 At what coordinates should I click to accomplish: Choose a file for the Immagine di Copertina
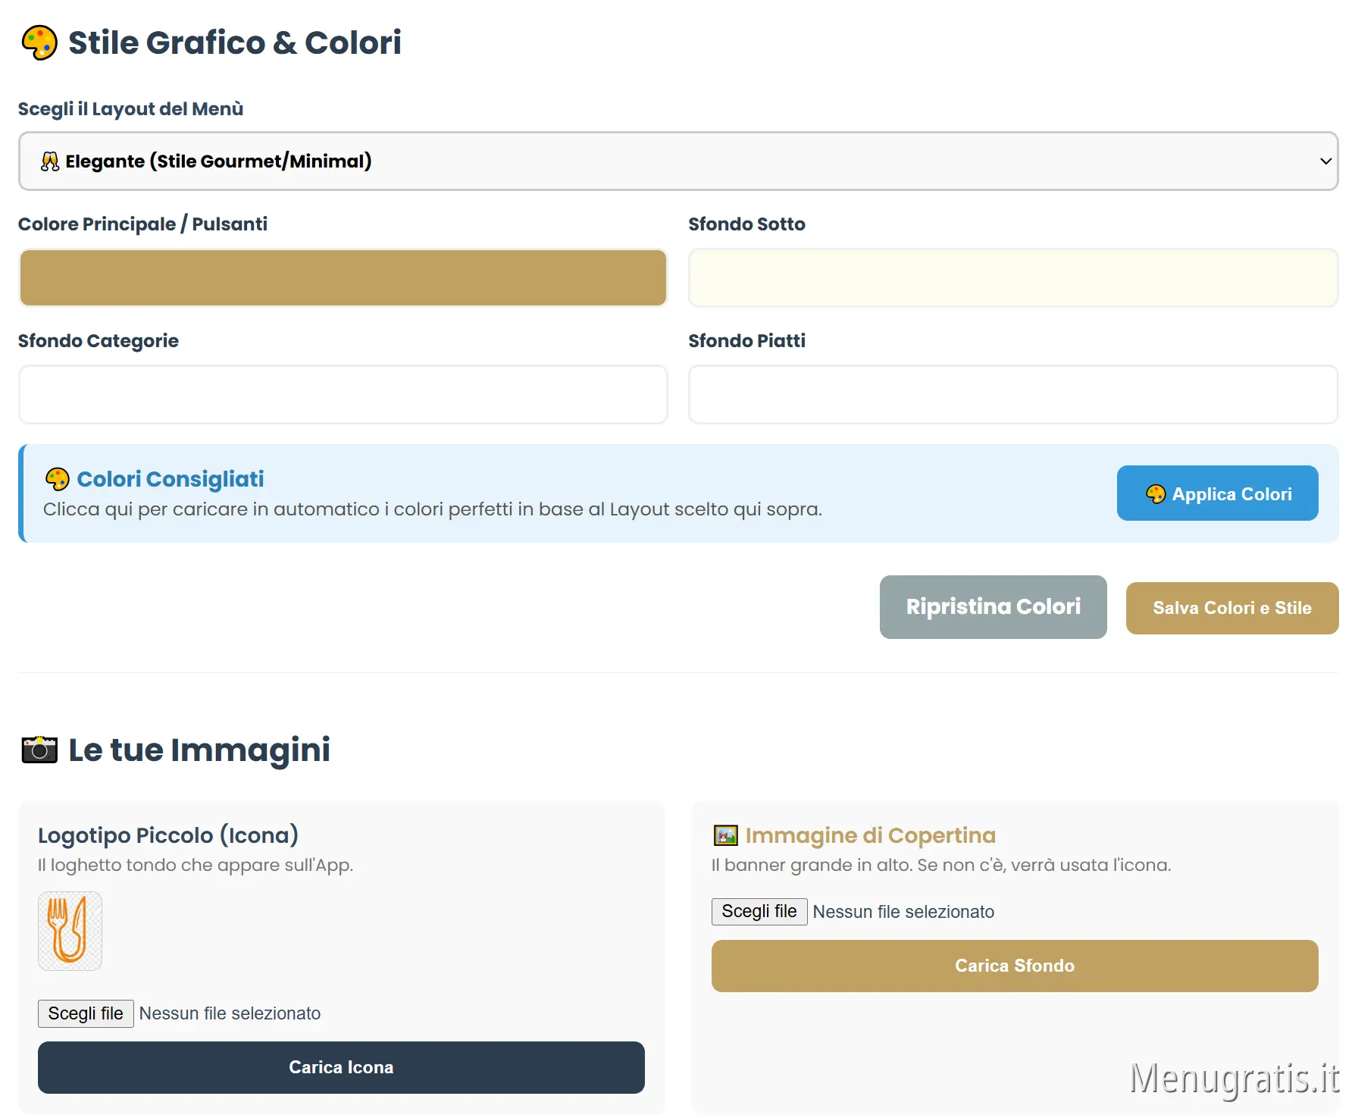click(759, 911)
